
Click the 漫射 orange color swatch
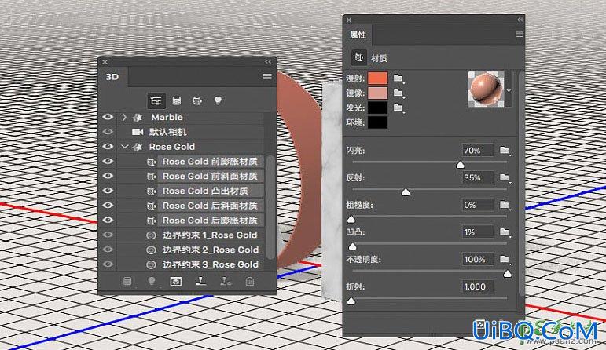tap(377, 78)
